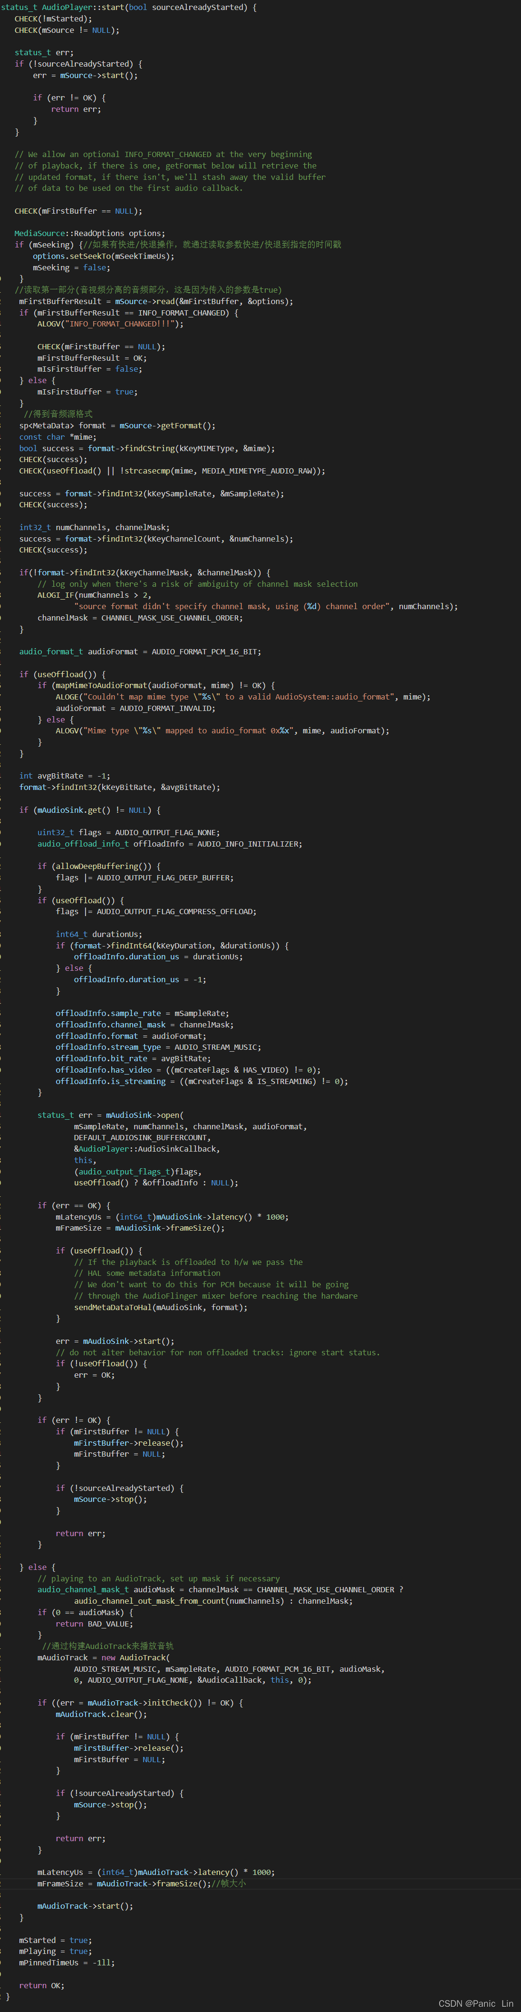
Task: Click the line int avgBitRate = -1;
Action: click(65, 776)
